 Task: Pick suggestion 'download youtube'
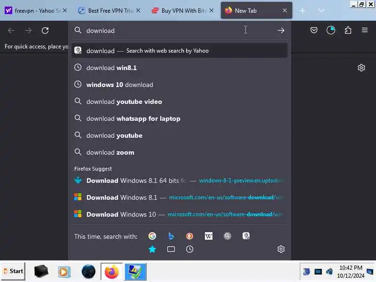pyautogui.click(x=180, y=135)
